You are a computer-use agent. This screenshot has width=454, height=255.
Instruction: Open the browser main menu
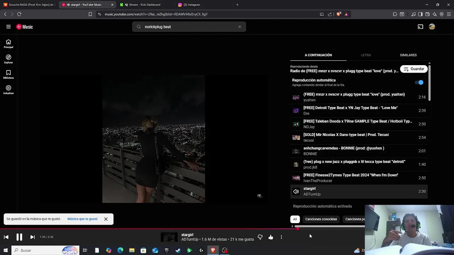tap(449, 14)
